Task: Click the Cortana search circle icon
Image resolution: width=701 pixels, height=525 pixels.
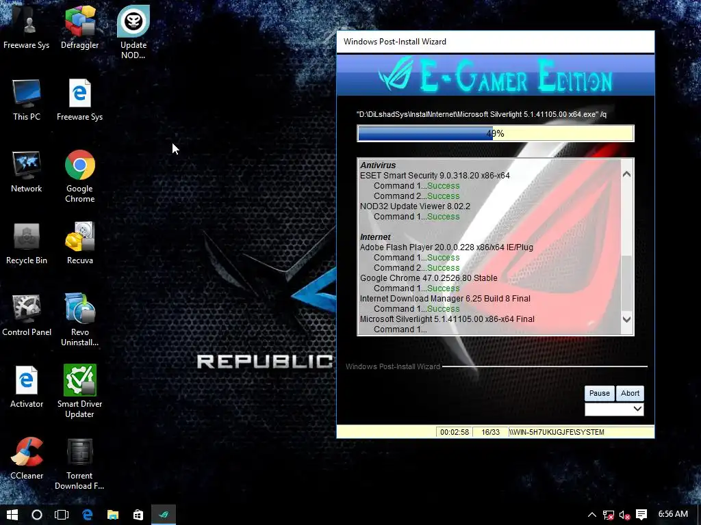Action: (37, 515)
